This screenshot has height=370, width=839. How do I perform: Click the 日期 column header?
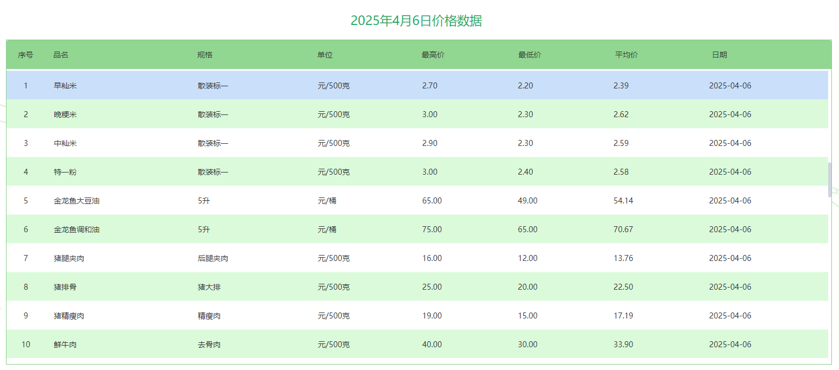coord(719,55)
